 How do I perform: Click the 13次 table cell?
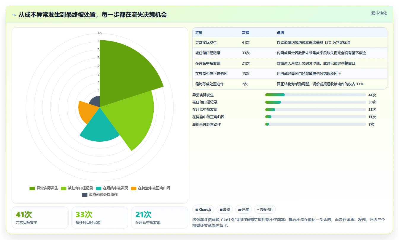pyautogui.click(x=246, y=74)
